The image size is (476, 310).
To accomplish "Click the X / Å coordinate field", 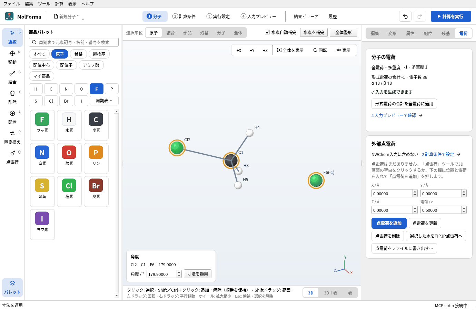I will pos(392,194).
